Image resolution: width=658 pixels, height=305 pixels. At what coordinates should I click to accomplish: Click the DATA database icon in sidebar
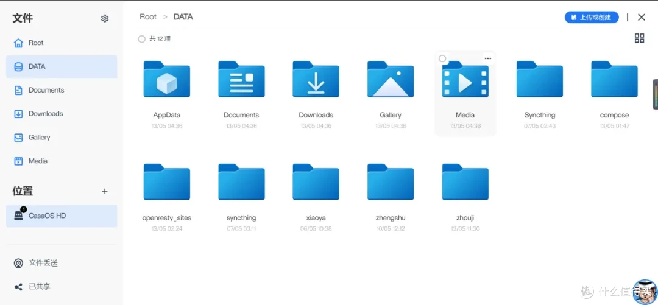[x=18, y=67]
